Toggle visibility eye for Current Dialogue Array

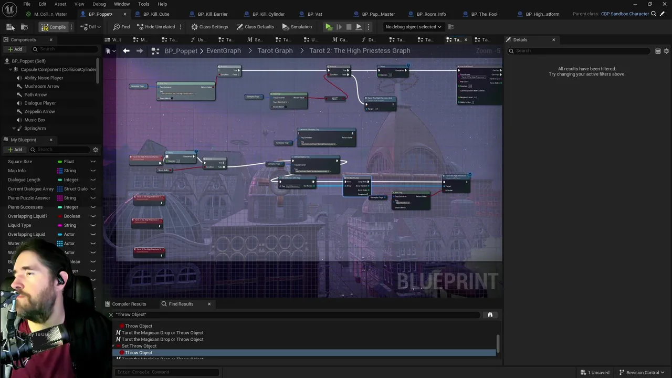coord(93,189)
